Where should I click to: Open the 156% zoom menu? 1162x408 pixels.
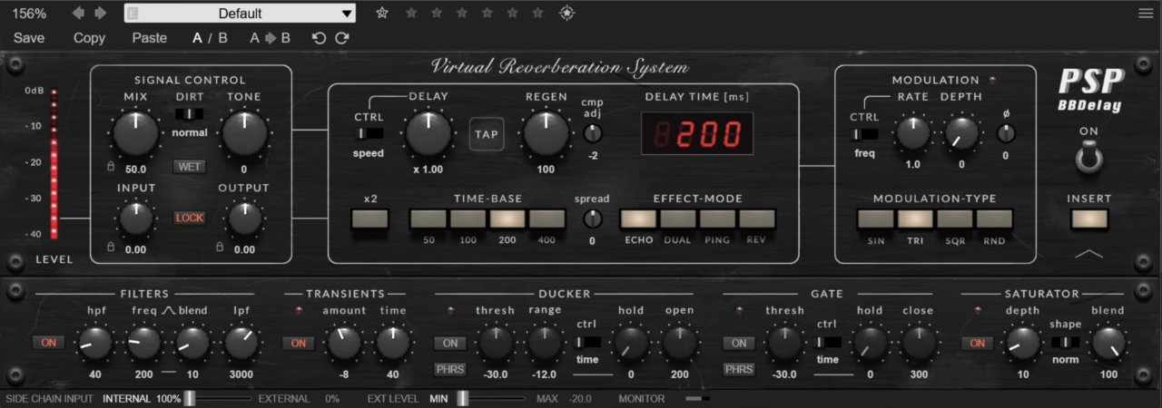(29, 13)
